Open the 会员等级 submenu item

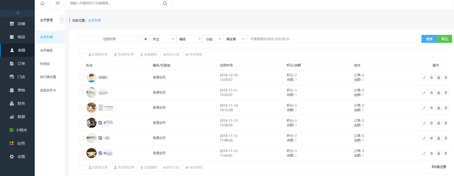[x=46, y=50]
